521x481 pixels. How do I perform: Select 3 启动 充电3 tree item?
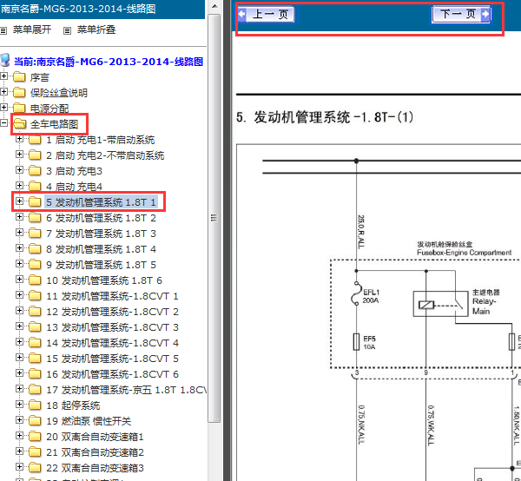click(74, 171)
